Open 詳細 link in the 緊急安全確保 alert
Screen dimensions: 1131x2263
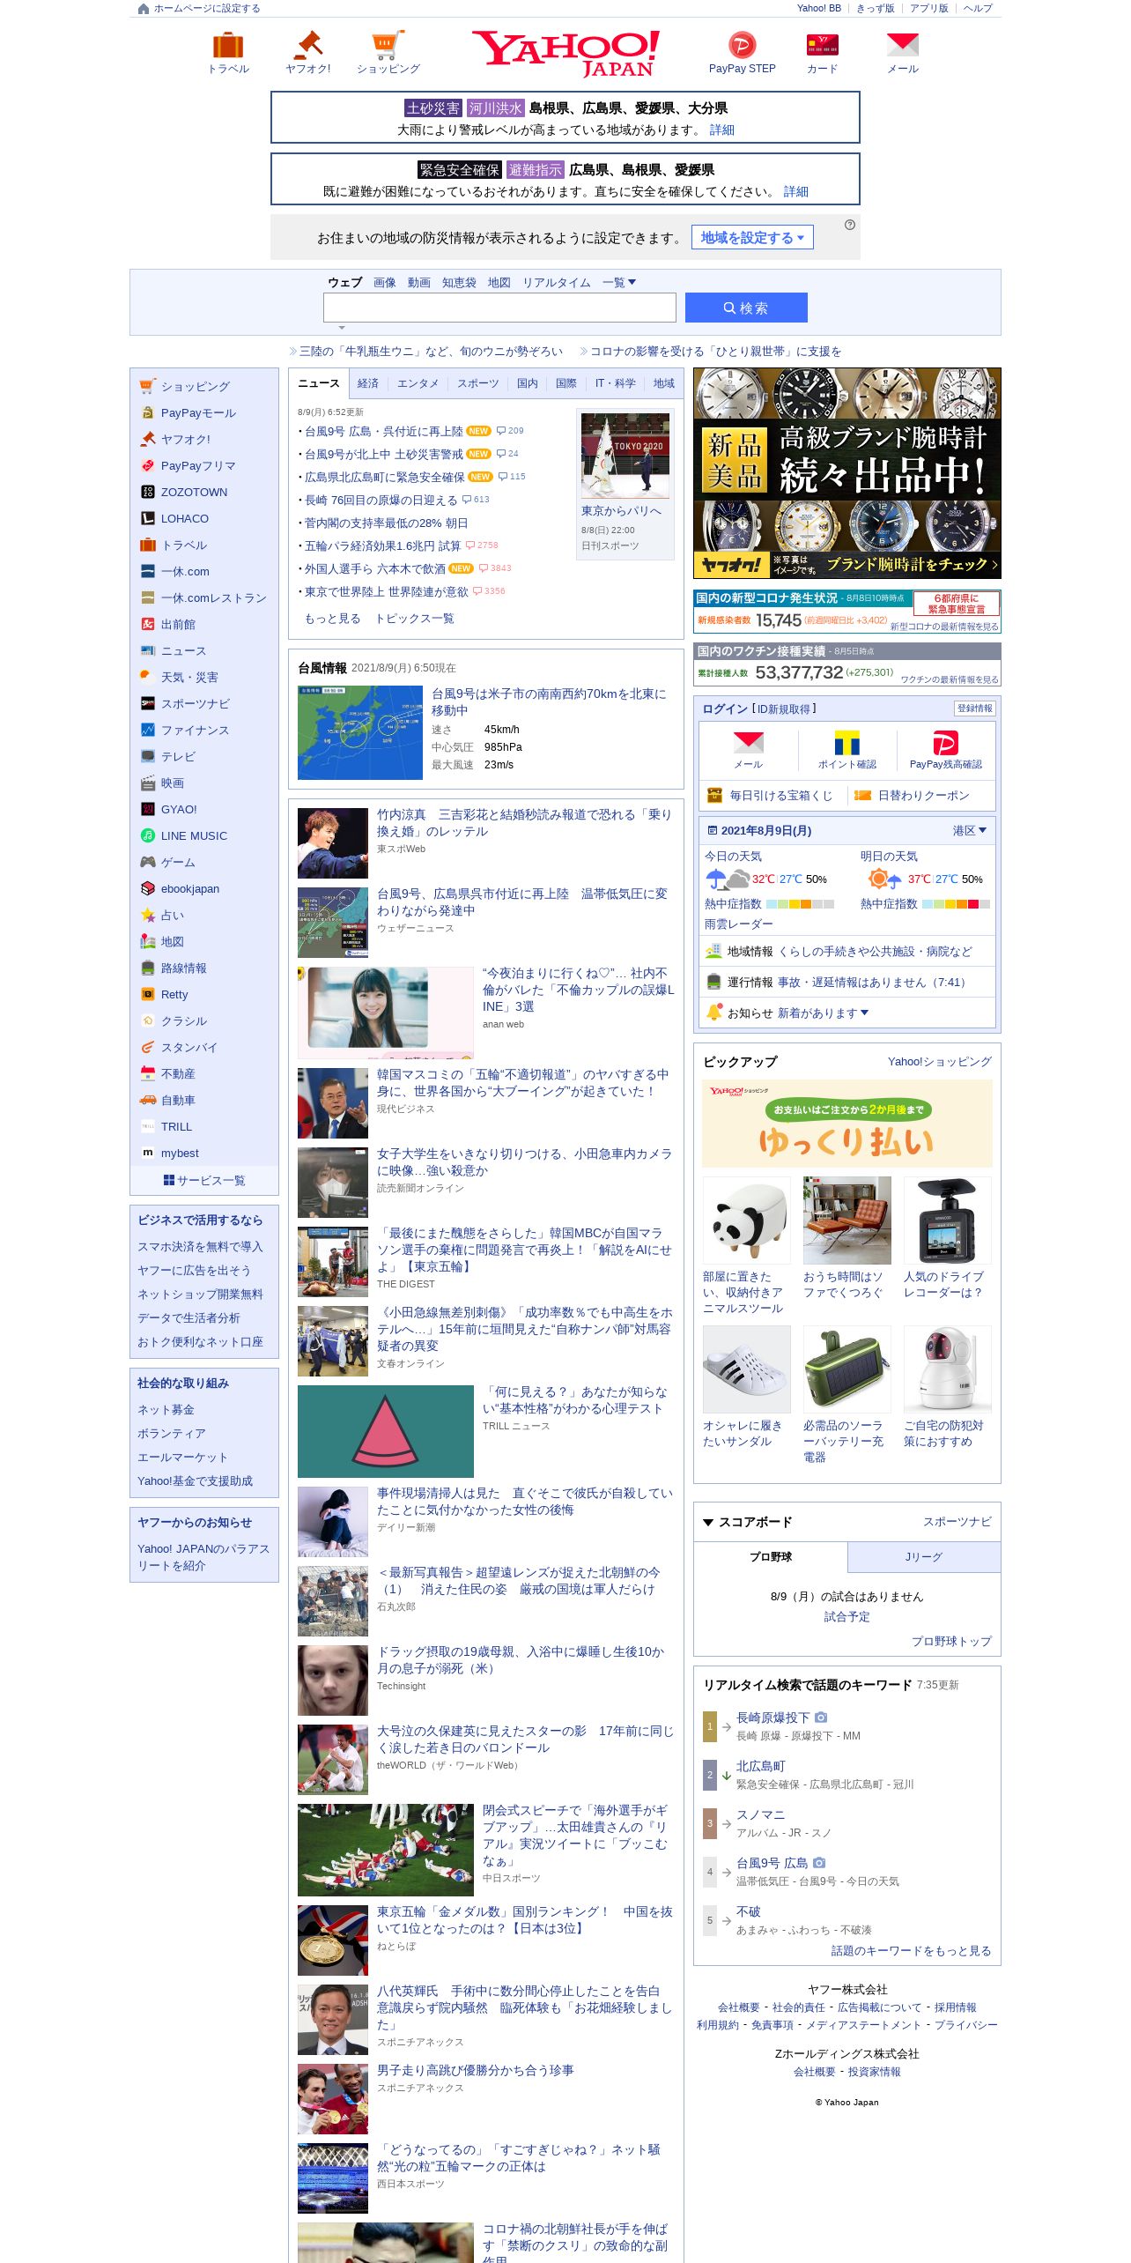tap(796, 191)
